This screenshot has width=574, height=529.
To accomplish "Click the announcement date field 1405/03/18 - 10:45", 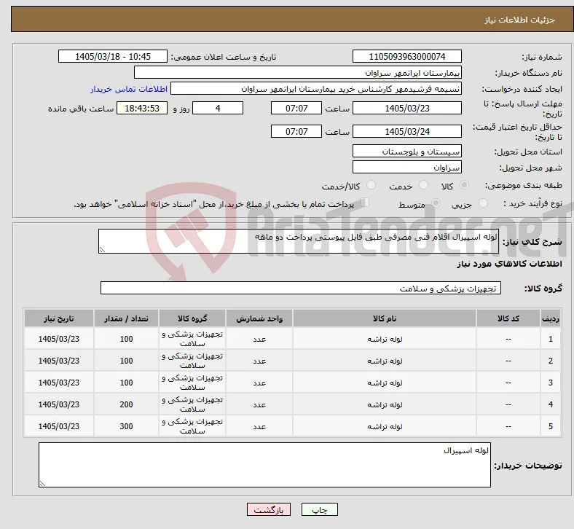I will pos(113,56).
